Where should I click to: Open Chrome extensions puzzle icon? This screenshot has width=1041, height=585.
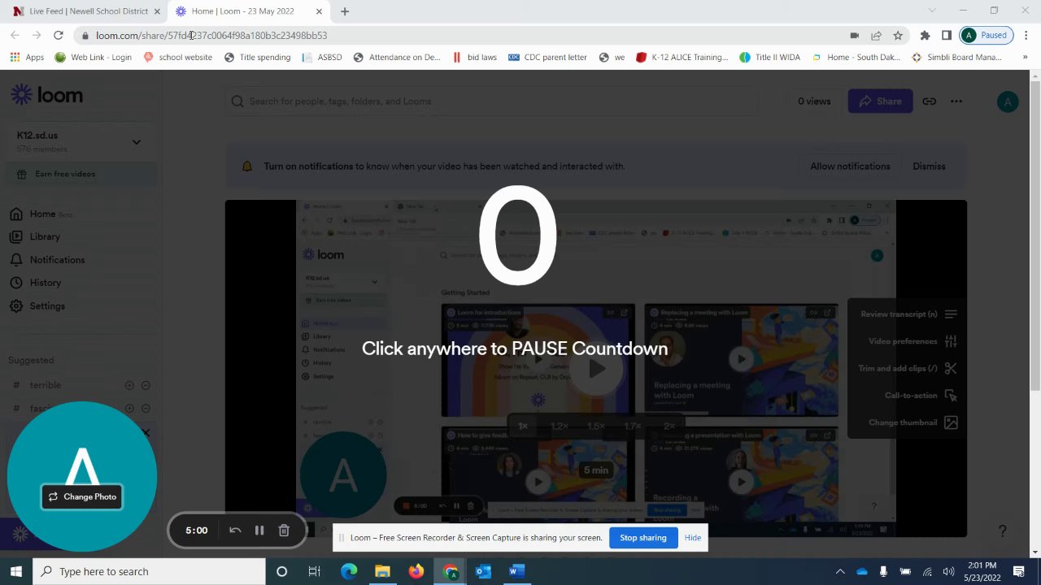tap(925, 36)
